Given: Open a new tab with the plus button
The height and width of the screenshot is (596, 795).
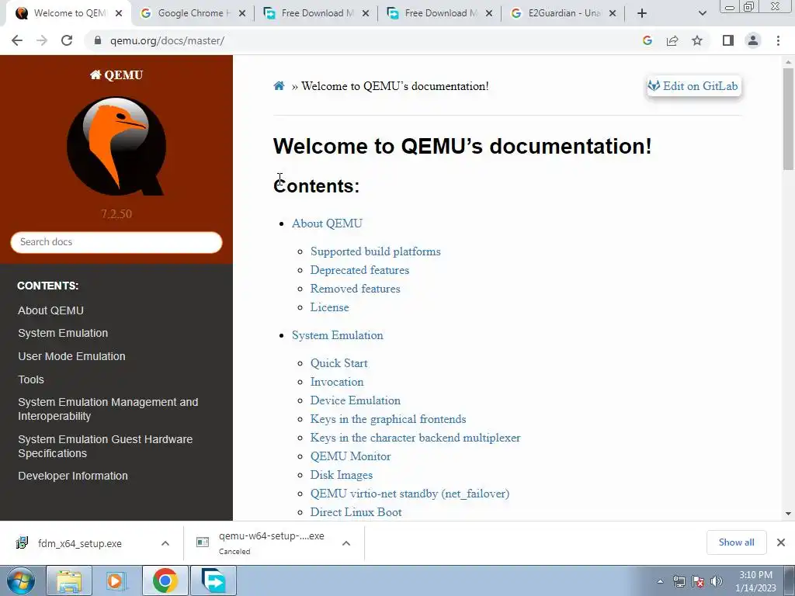Looking at the screenshot, I should 642,13.
